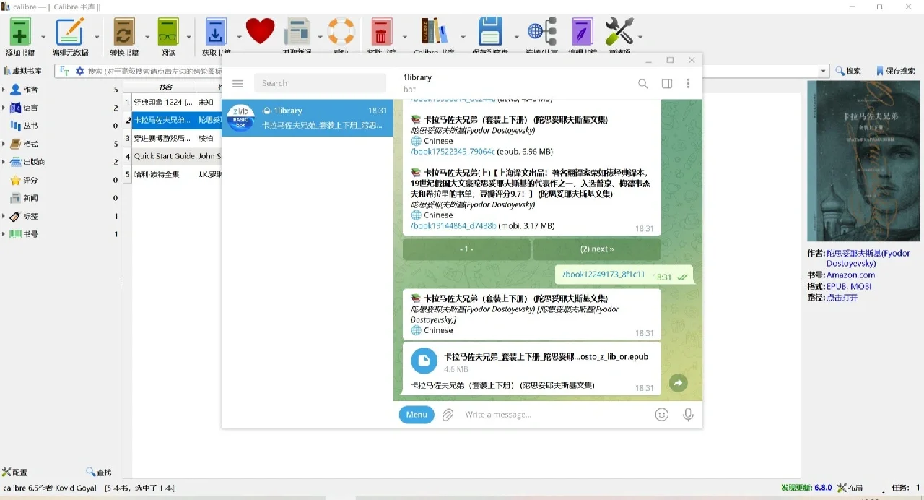Screen dimensions: 924x500
Task: Click the Configure (配置) button at bottom-left
Action: pyautogui.click(x=14, y=472)
